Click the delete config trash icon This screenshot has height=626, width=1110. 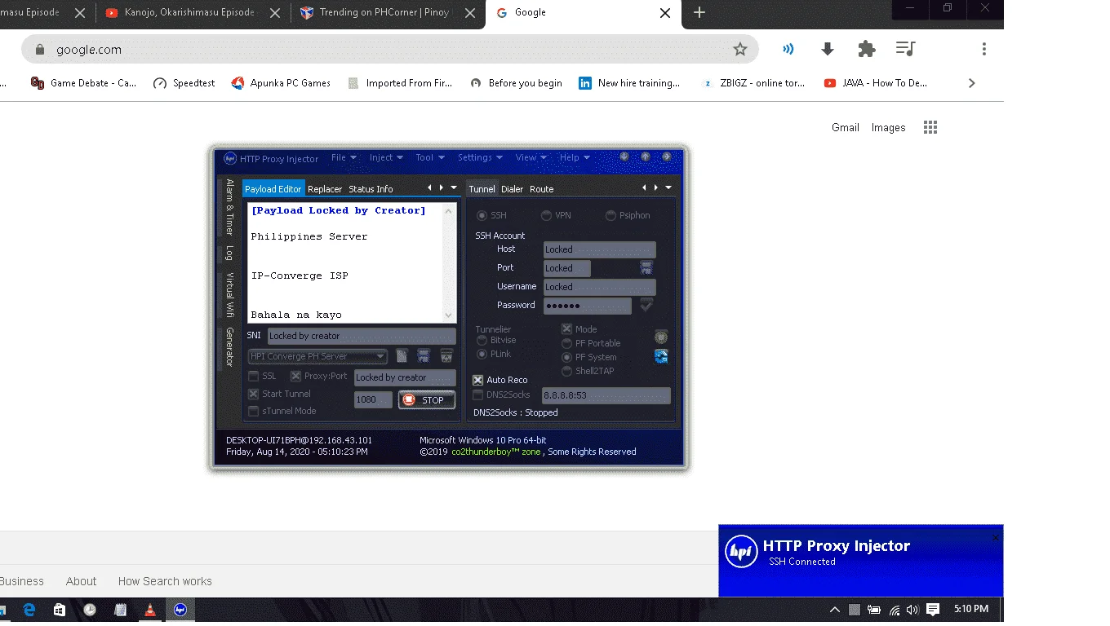446,355
